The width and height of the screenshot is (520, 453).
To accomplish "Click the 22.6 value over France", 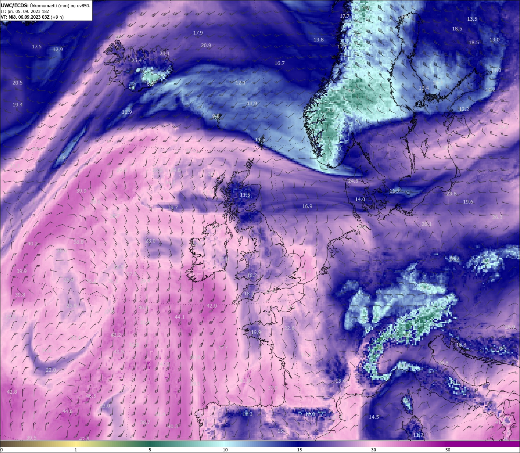I will (289, 328).
